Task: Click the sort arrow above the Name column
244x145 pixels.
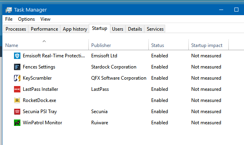Action: (44, 41)
